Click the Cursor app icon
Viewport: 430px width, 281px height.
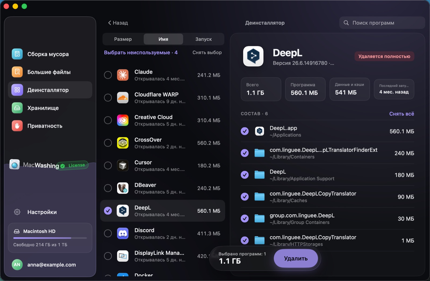click(x=123, y=166)
